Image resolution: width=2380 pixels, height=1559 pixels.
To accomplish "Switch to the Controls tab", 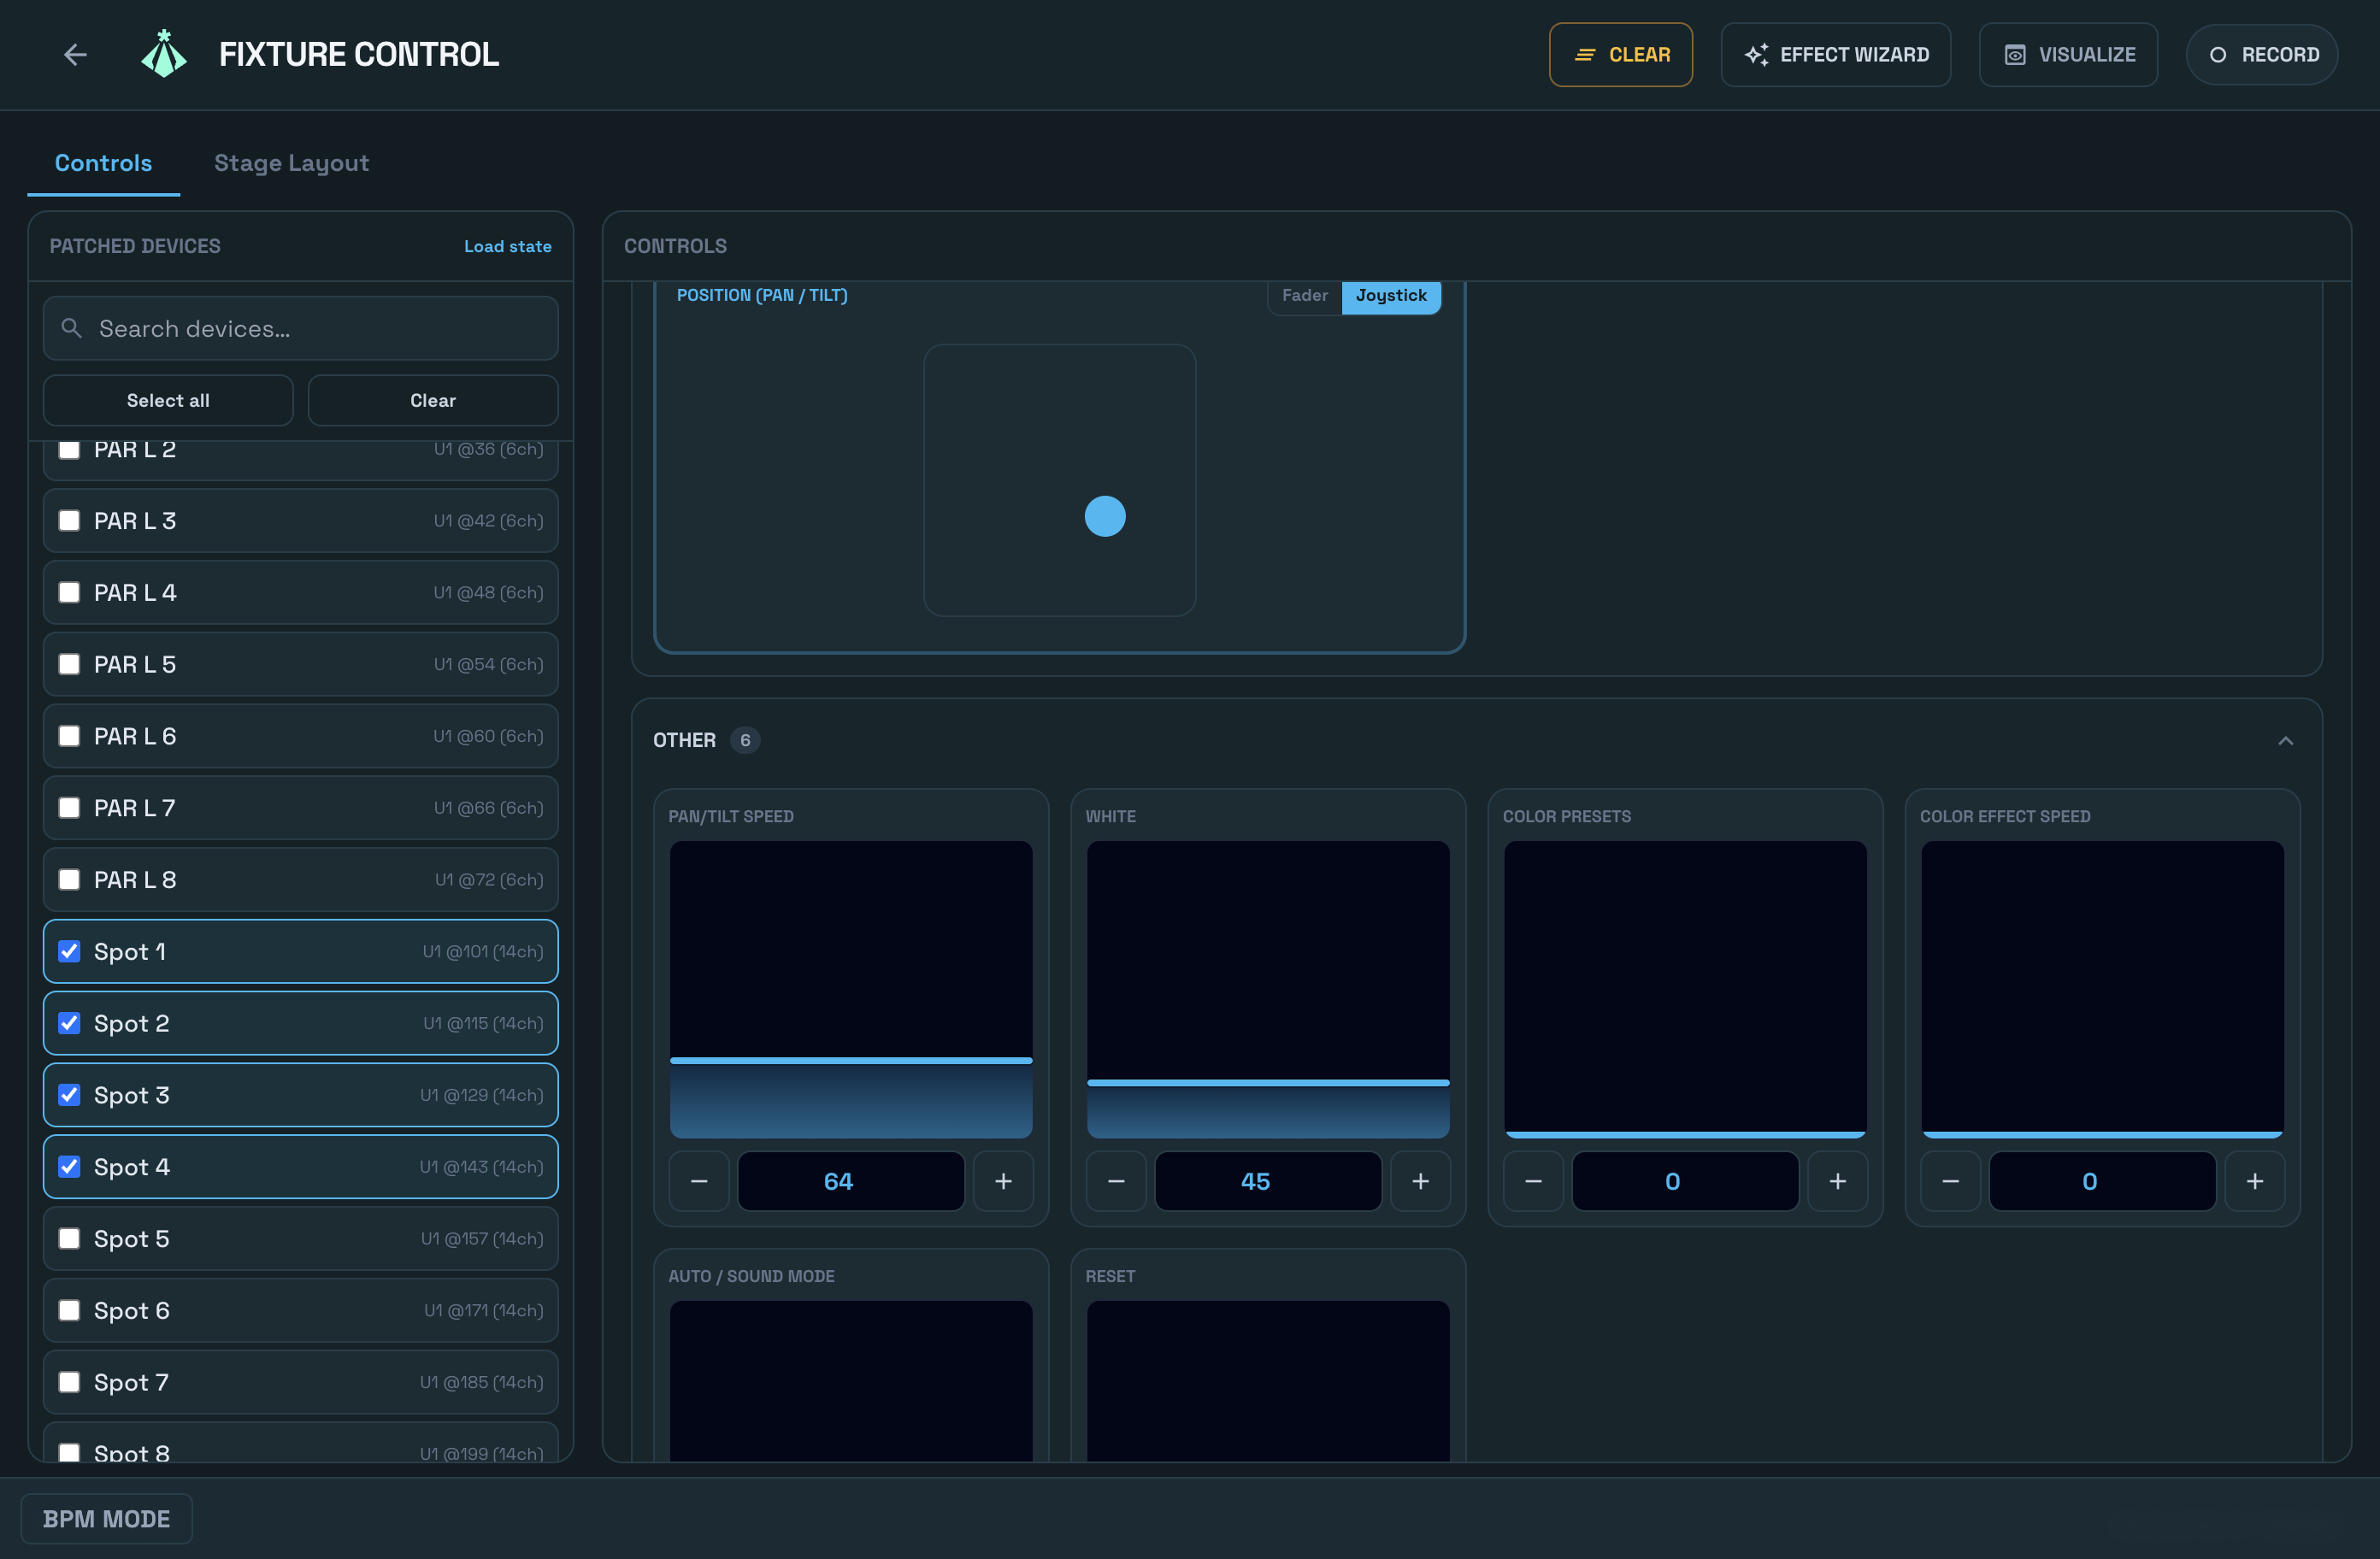I will click(x=103, y=163).
